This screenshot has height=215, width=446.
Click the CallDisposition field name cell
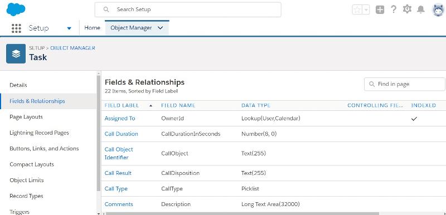click(x=180, y=173)
